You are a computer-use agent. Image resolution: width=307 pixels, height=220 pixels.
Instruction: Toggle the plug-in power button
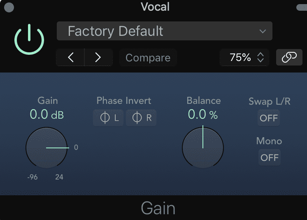[29, 39]
